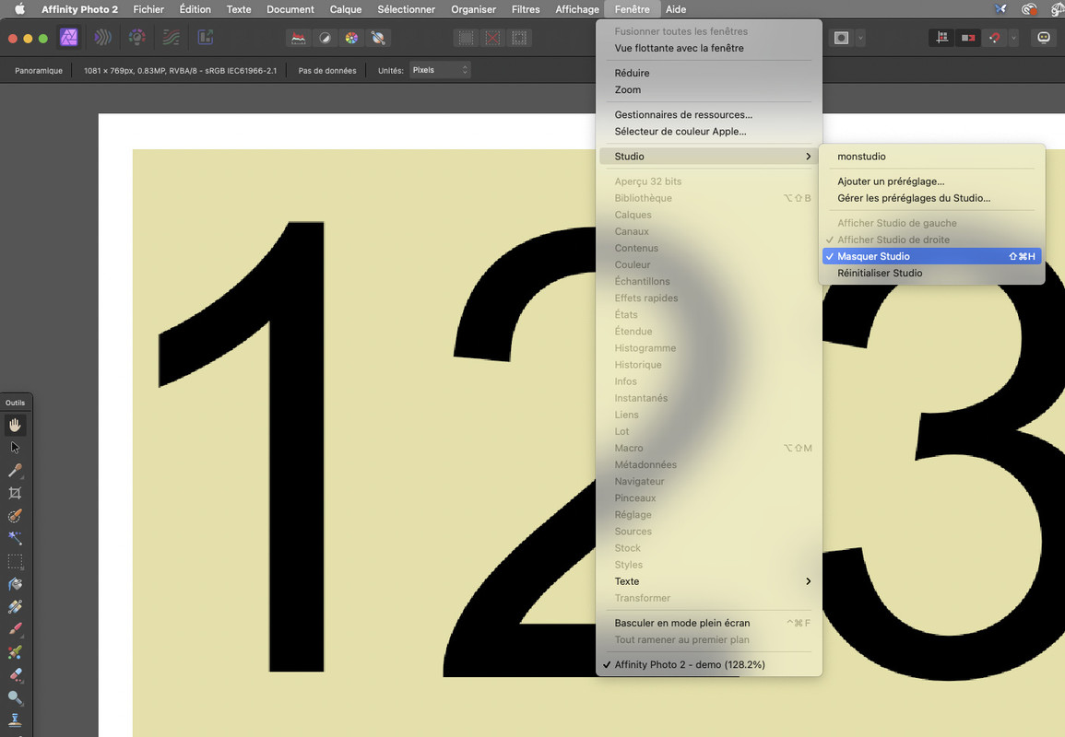Image resolution: width=1065 pixels, height=737 pixels.
Task: Select the Affinity Photo 2 - demo window entry
Action: (709, 665)
